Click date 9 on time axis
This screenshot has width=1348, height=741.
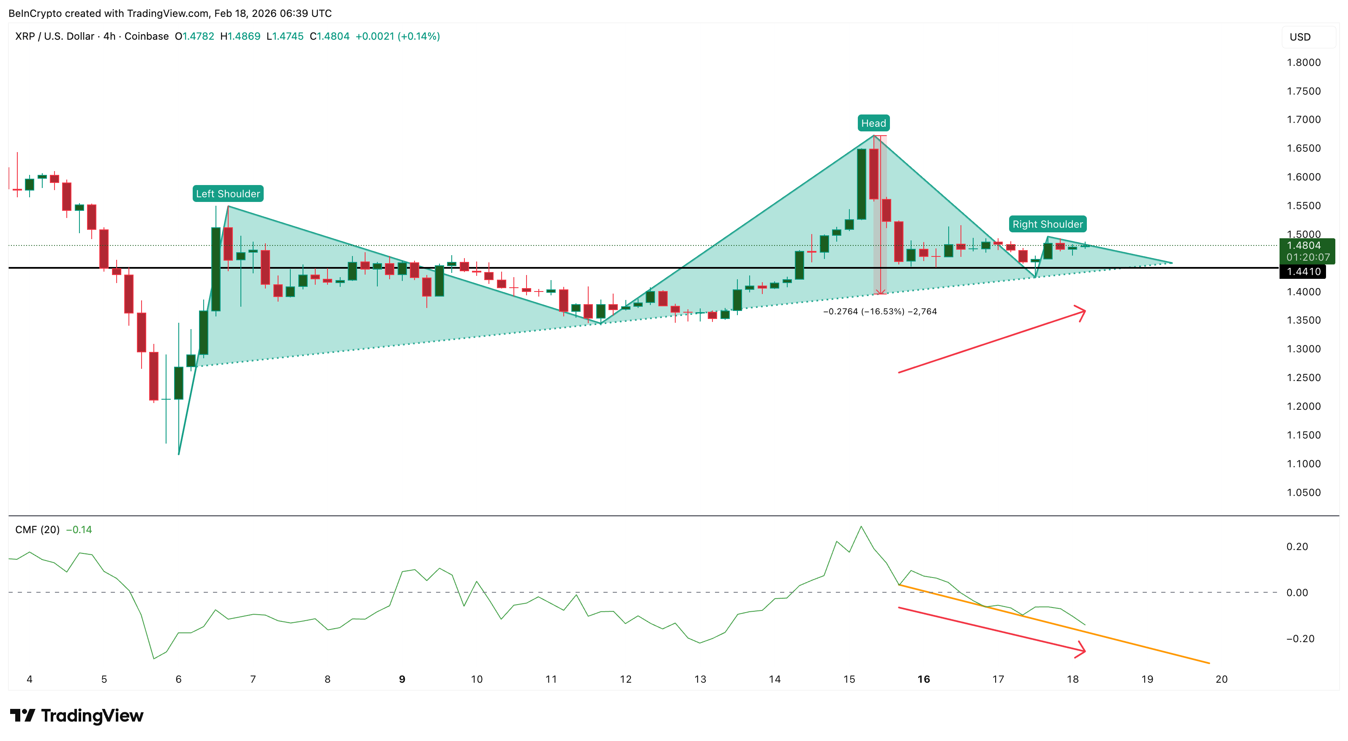[x=402, y=679]
